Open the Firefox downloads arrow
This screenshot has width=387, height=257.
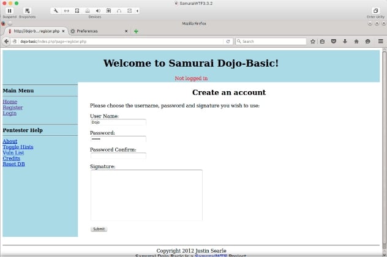(345, 42)
